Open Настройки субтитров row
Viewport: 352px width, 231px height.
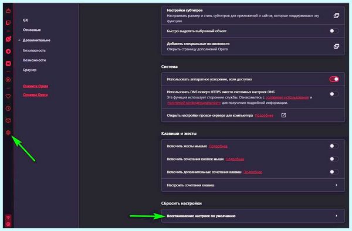[x=253, y=15]
